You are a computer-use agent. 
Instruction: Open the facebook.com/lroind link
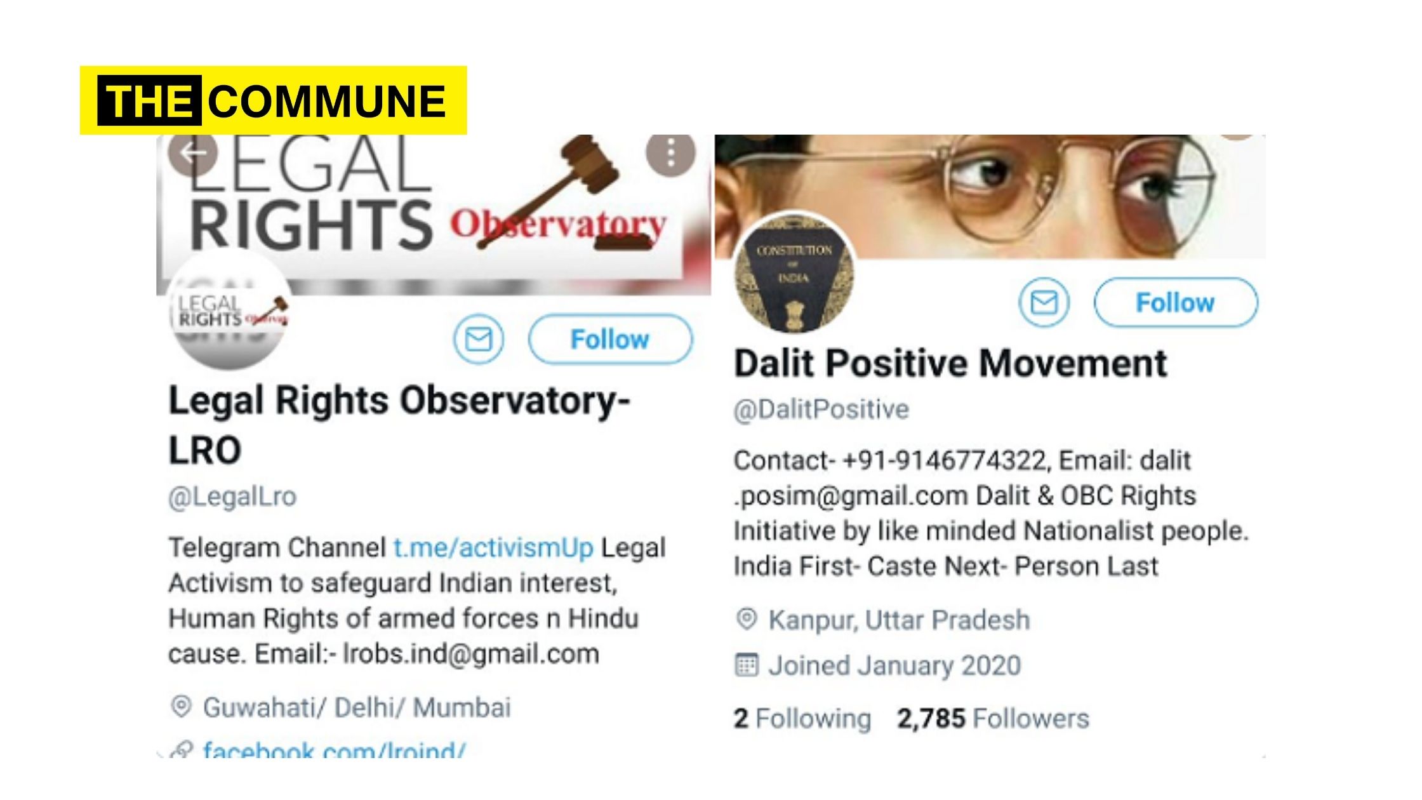tap(334, 749)
